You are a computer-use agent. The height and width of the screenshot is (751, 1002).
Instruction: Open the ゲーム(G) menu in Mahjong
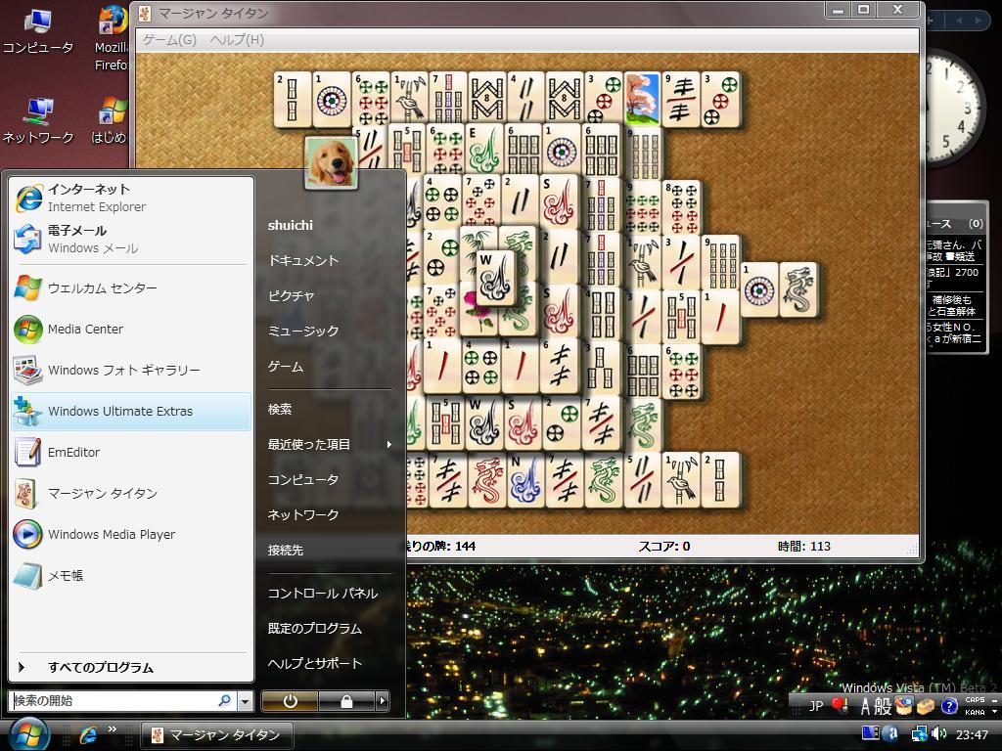click(x=169, y=39)
